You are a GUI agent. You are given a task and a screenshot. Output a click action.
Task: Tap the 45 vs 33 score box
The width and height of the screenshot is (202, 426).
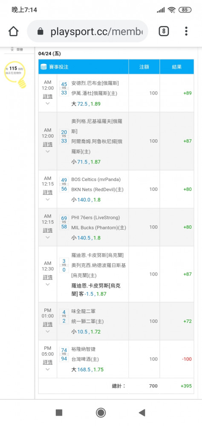tap(64, 89)
